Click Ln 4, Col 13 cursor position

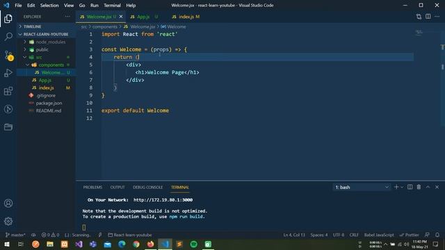click(x=294, y=235)
